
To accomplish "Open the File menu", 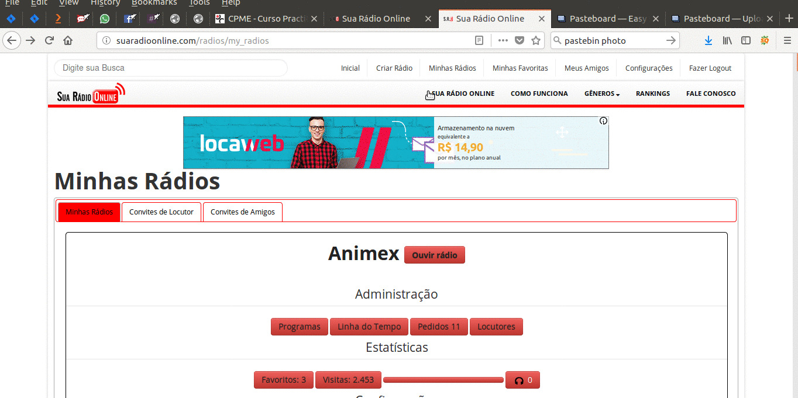I will click(12, 3).
